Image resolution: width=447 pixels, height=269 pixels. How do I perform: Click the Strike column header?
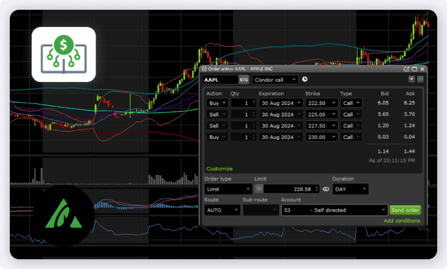[x=312, y=94]
